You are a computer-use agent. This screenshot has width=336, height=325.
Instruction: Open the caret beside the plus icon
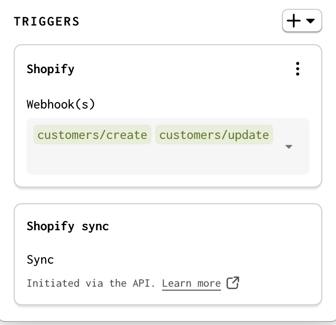(x=310, y=21)
